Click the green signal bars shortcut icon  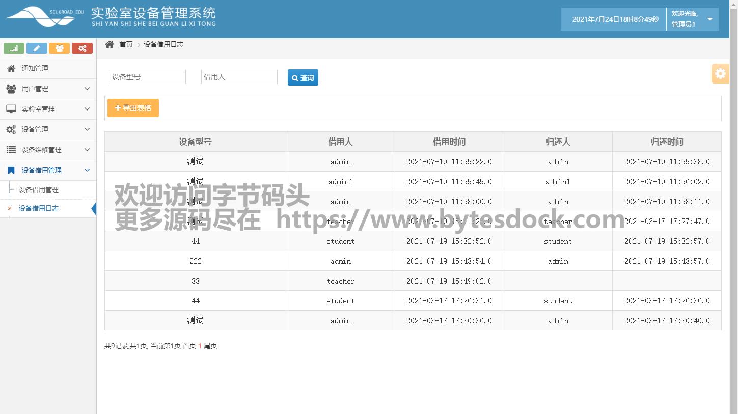coord(14,48)
